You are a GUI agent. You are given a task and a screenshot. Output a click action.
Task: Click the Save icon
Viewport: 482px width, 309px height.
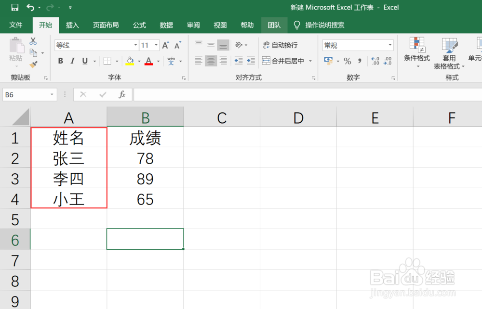(14, 7)
